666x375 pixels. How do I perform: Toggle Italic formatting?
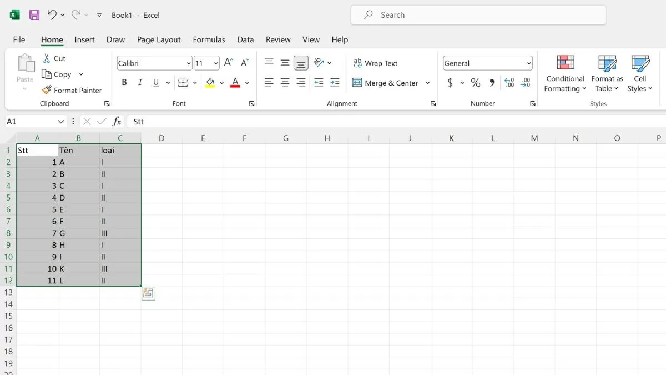pos(140,83)
